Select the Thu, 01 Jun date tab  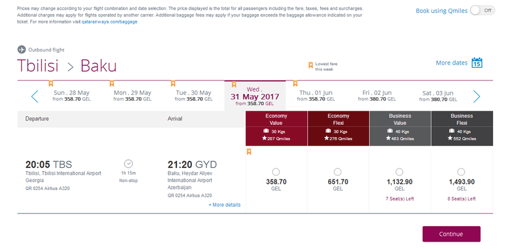point(317,96)
